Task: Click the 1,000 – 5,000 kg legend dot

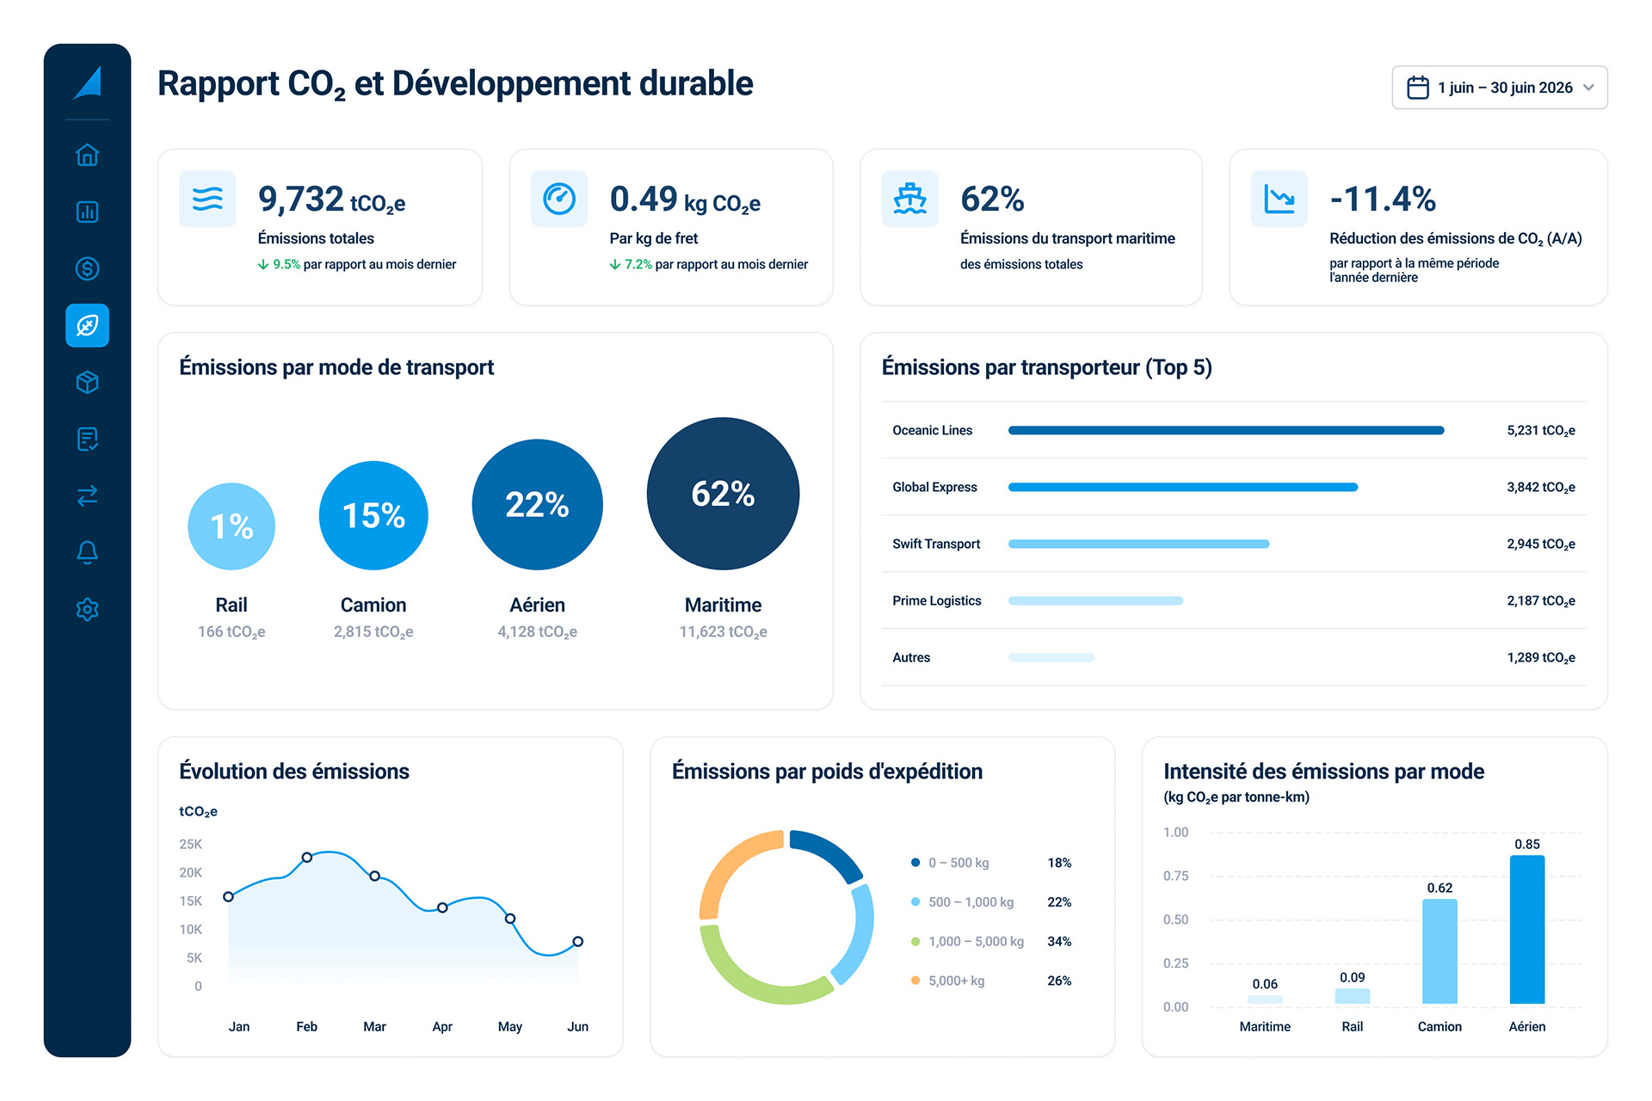Action: coord(915,942)
